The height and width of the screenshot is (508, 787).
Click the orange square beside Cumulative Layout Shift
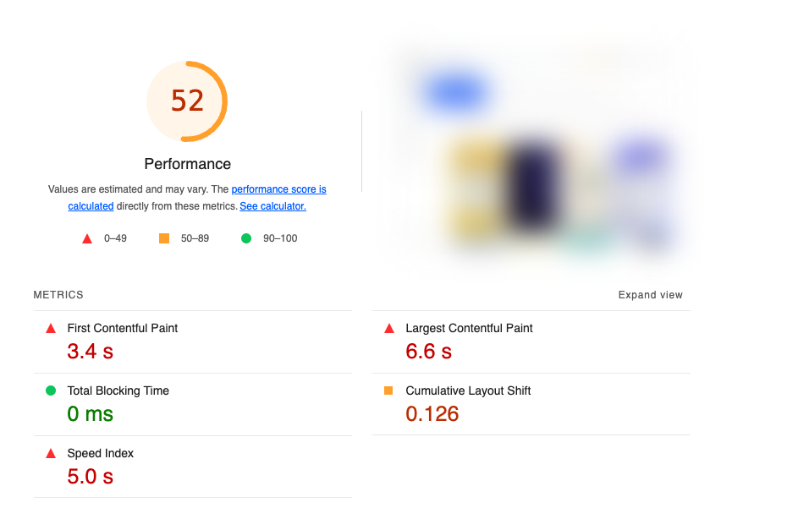(389, 391)
